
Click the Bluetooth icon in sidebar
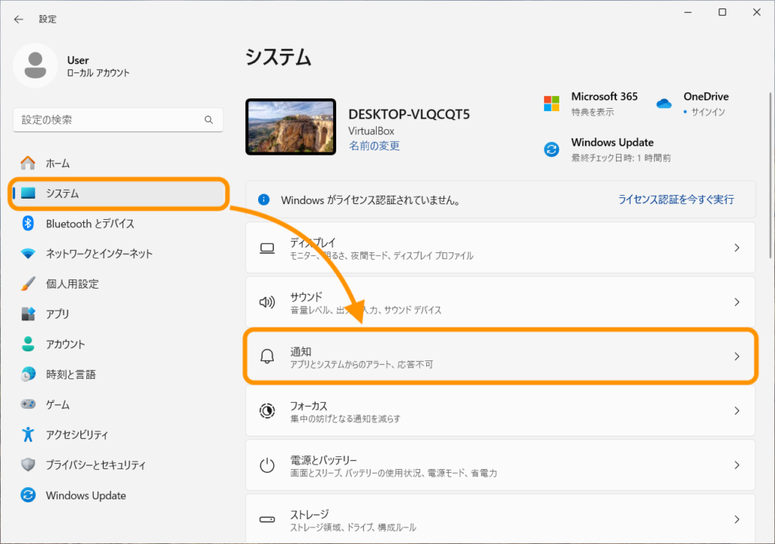28,224
